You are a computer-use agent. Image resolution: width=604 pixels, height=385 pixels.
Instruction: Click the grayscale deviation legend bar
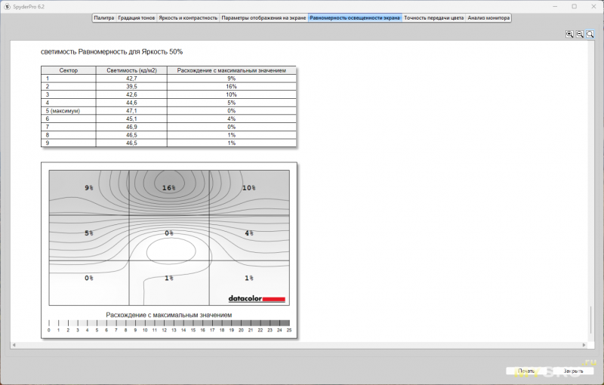click(169, 323)
